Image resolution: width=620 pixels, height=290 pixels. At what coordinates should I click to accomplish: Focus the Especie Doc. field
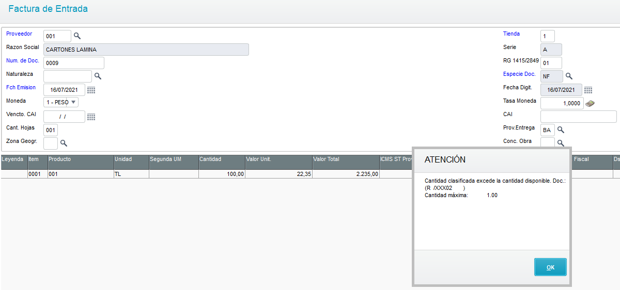click(x=552, y=76)
